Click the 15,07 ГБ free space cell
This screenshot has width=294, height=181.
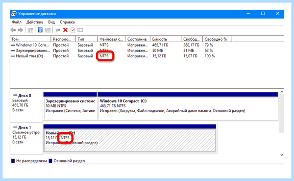[x=190, y=56]
